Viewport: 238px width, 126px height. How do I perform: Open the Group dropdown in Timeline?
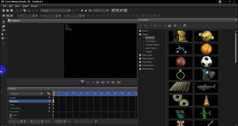[41, 93]
